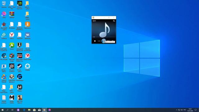Skip to the previous track in the media player

coord(99,41)
